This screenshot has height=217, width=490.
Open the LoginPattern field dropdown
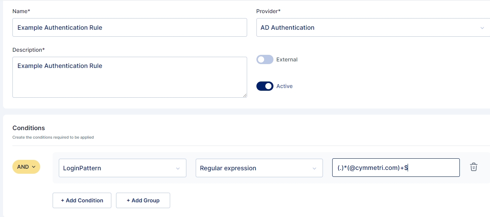(122, 168)
